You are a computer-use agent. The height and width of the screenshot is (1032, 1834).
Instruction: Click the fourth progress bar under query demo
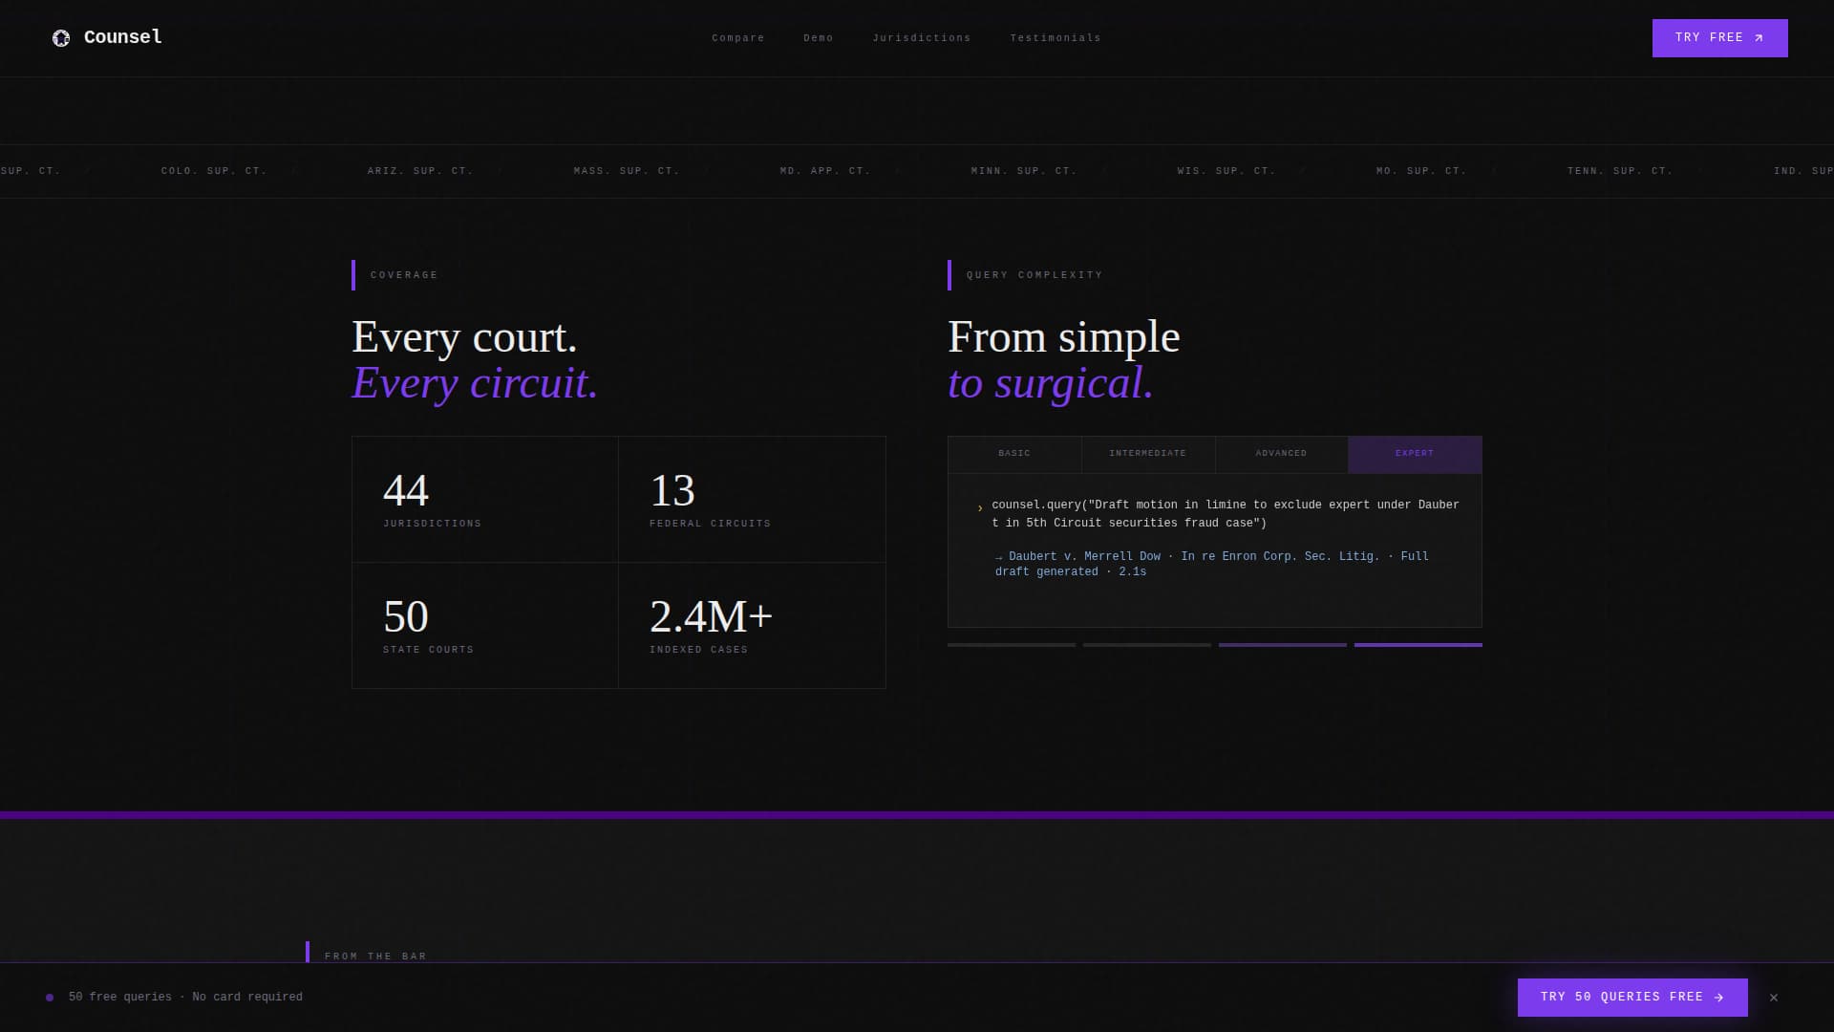1418,645
